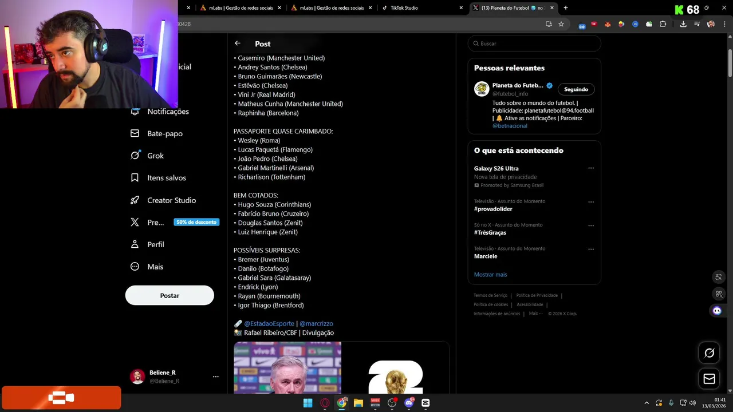Open the Grok floating button

point(709,353)
